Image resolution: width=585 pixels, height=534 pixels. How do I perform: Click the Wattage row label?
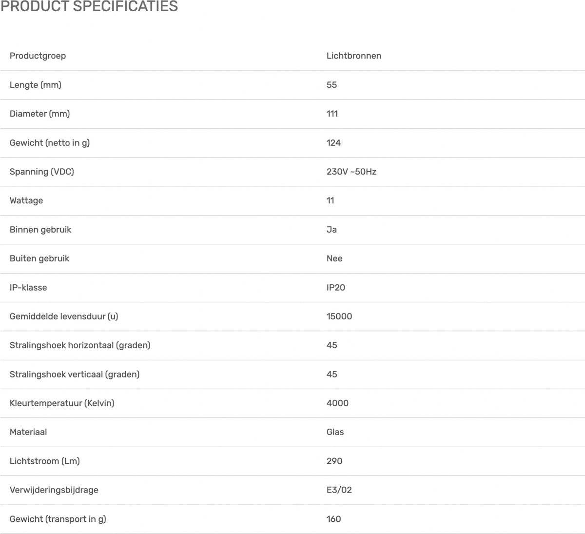pyautogui.click(x=26, y=200)
